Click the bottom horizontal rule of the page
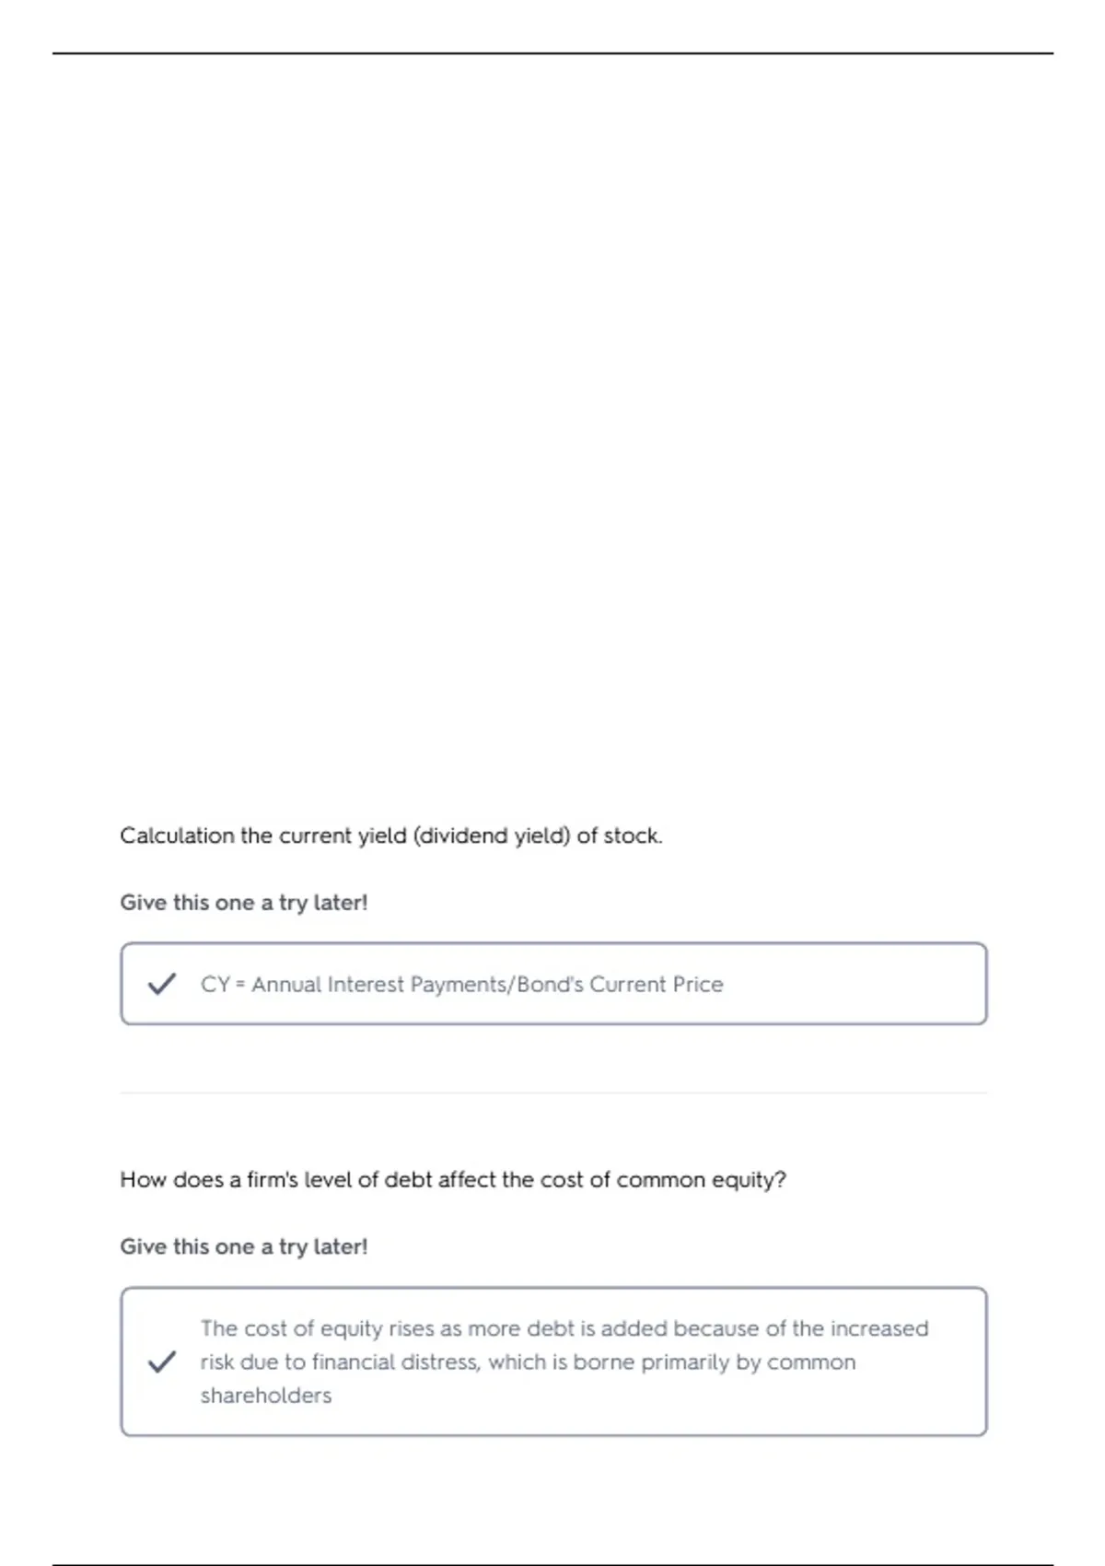This screenshot has width=1105, height=1566. [x=553, y=1564]
